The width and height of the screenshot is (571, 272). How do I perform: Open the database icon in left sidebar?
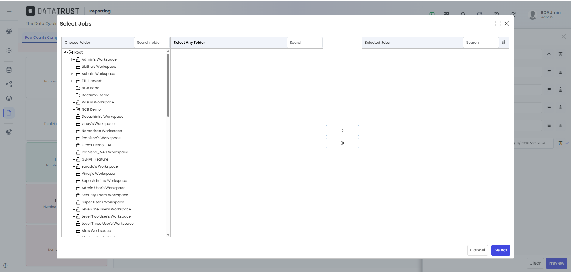pyautogui.click(x=9, y=70)
